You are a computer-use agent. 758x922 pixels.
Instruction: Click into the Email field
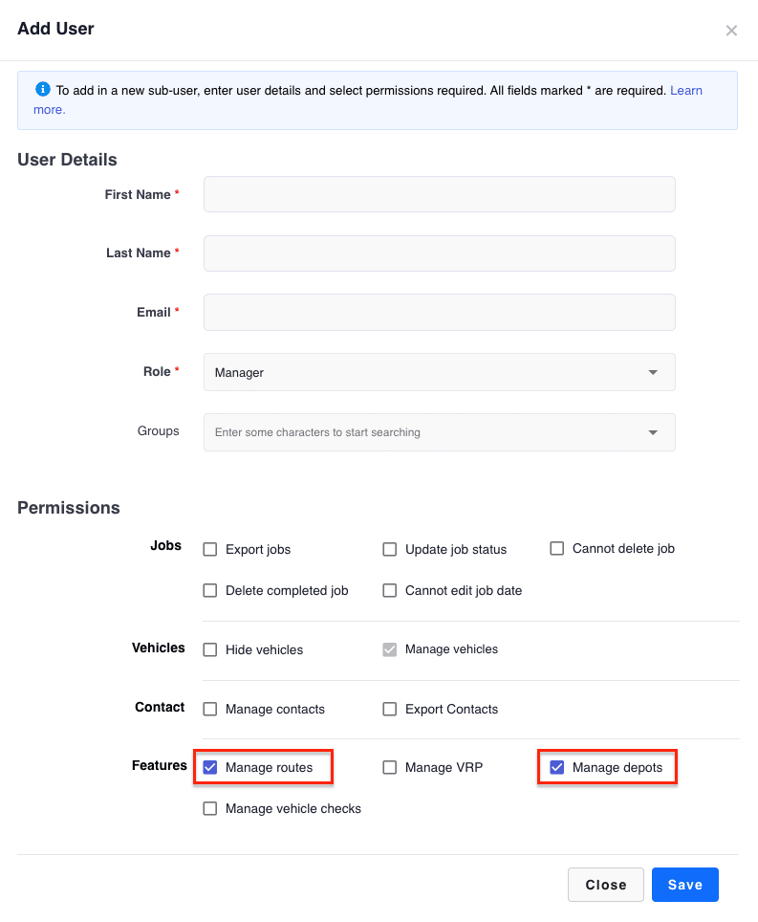(439, 313)
